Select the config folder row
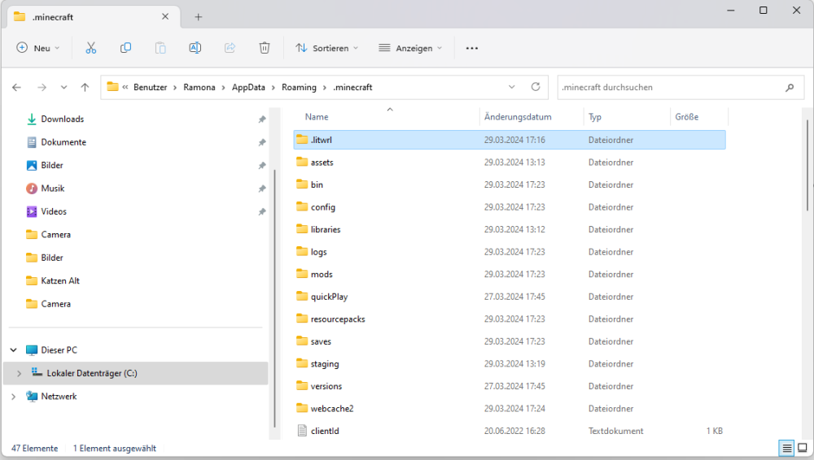The height and width of the screenshot is (460, 814). pyautogui.click(x=510, y=207)
